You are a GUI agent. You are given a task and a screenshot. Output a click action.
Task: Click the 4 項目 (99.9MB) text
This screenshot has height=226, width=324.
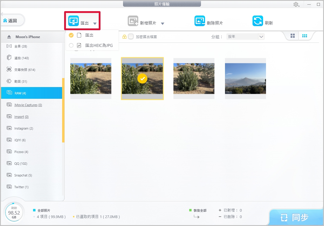[51, 217]
